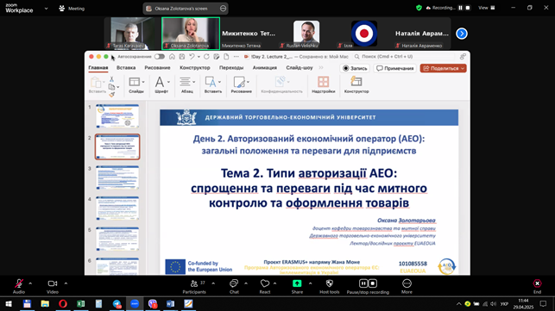
Task: Click the Примечания button
Action: (x=395, y=68)
